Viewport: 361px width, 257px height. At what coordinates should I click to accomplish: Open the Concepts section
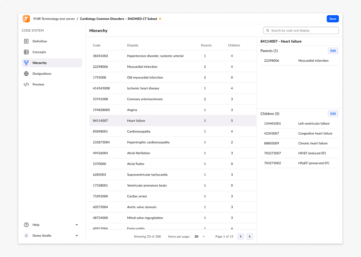click(x=52, y=52)
